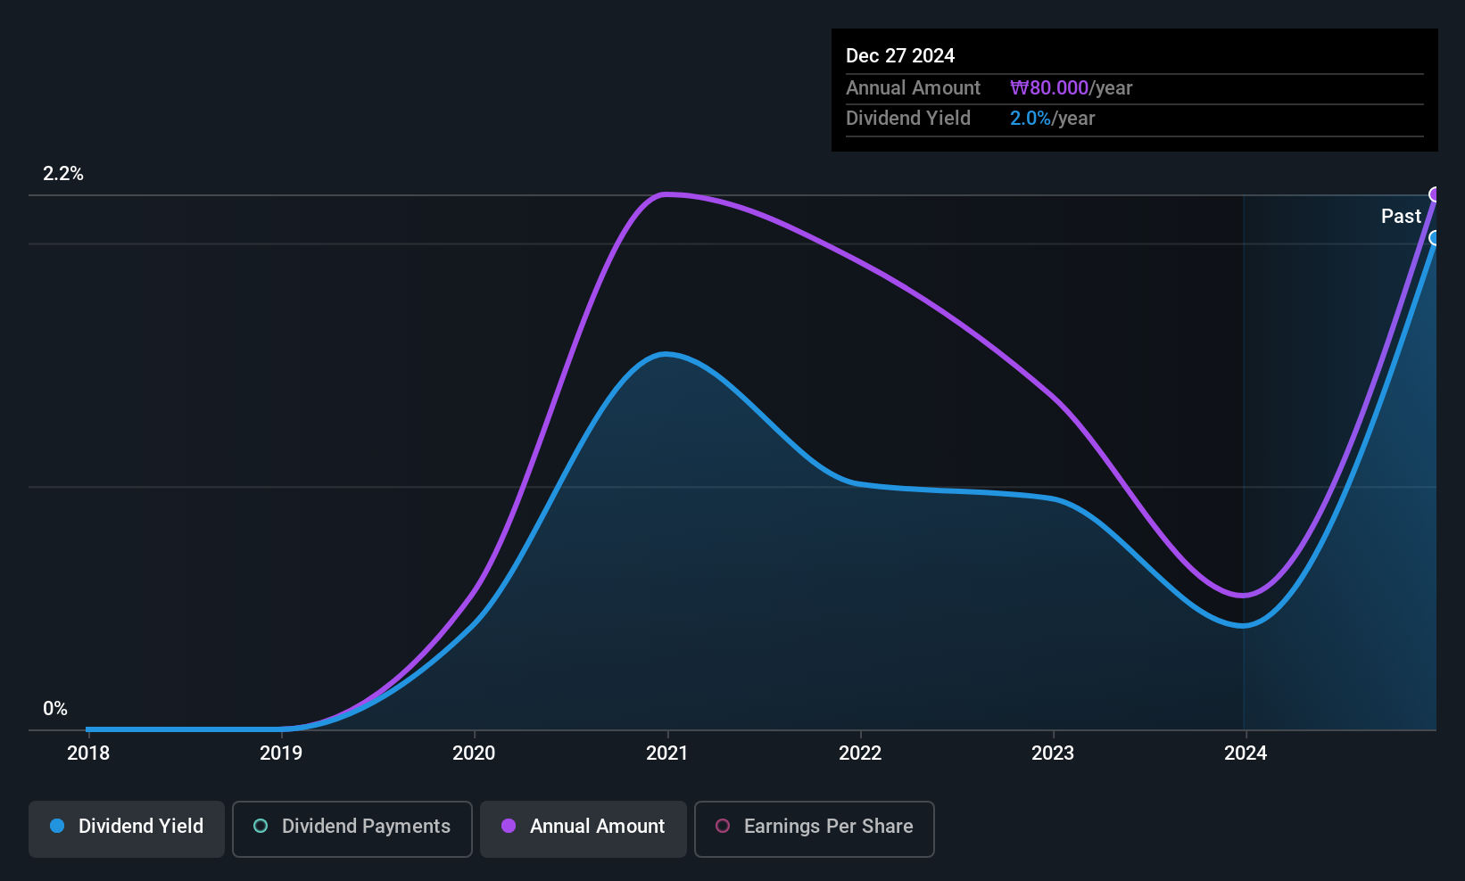Viewport: 1465px width, 881px height.
Task: Click the 2022 x-axis label
Action: [x=860, y=753]
